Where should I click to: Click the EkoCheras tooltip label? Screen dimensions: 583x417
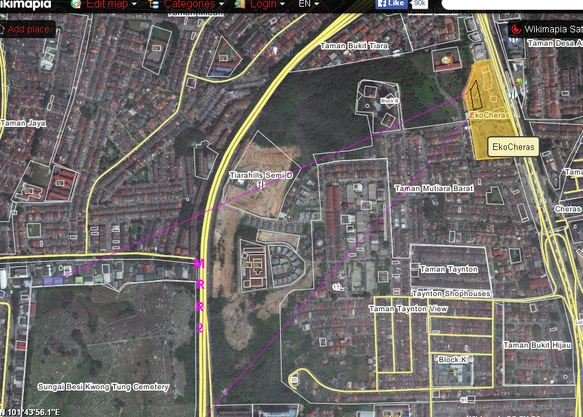[512, 147]
